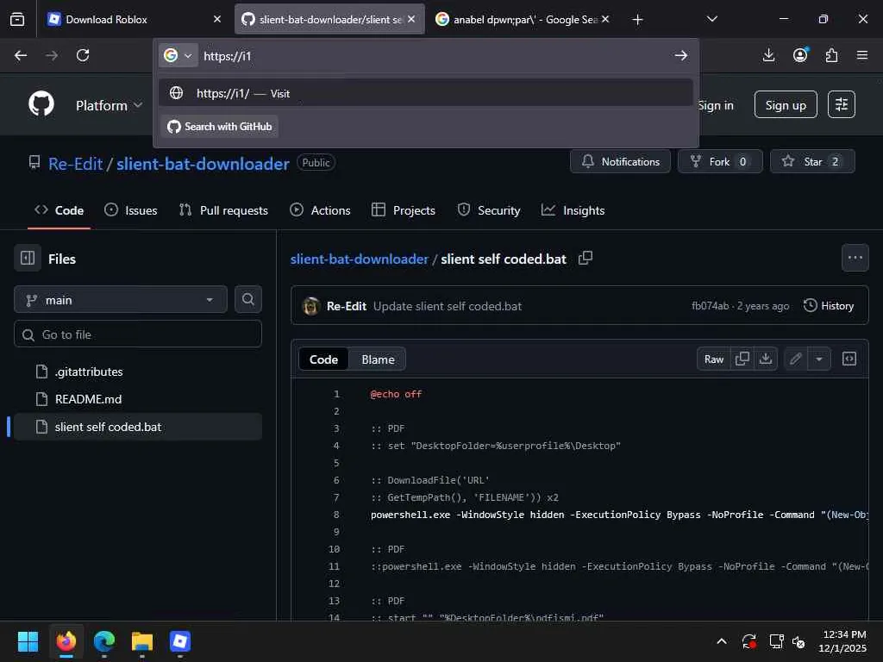883x662 pixels.
Task: Open the three-dot more file actions menu
Action: click(855, 258)
